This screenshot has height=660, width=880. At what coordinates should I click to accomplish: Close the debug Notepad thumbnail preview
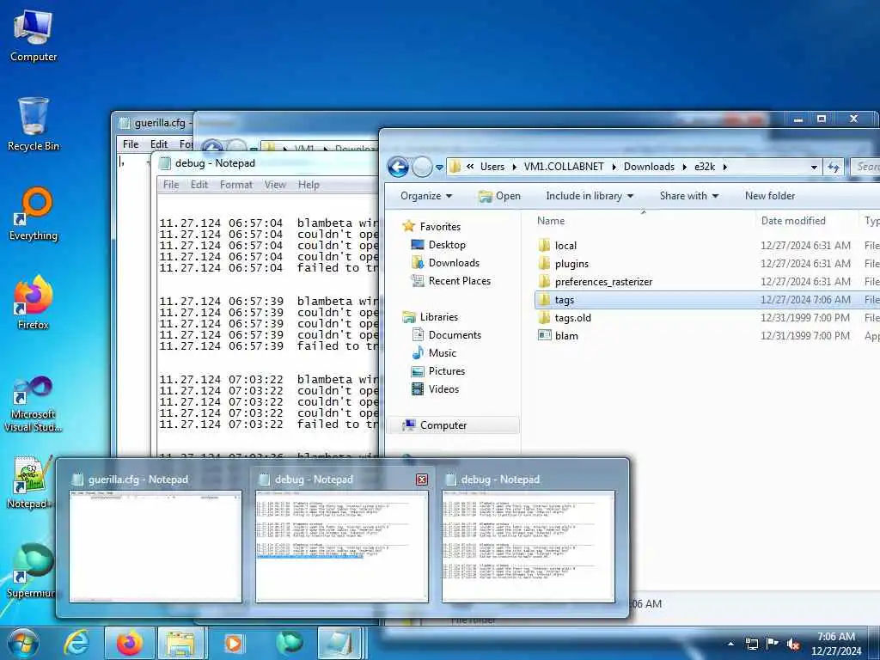(421, 480)
